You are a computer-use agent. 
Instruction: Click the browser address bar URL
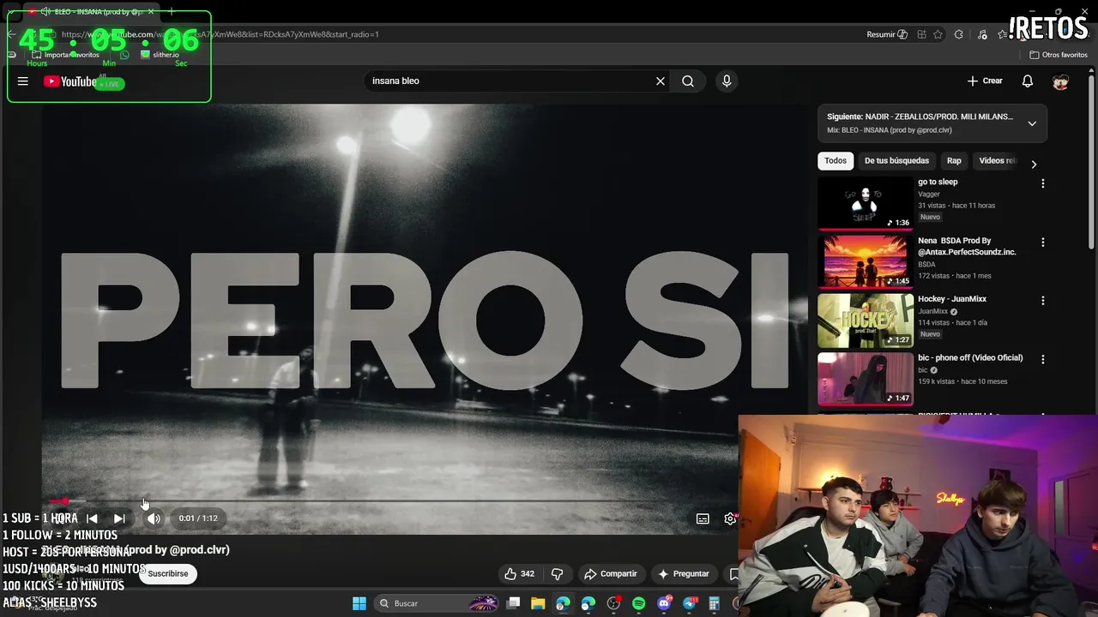(x=219, y=34)
